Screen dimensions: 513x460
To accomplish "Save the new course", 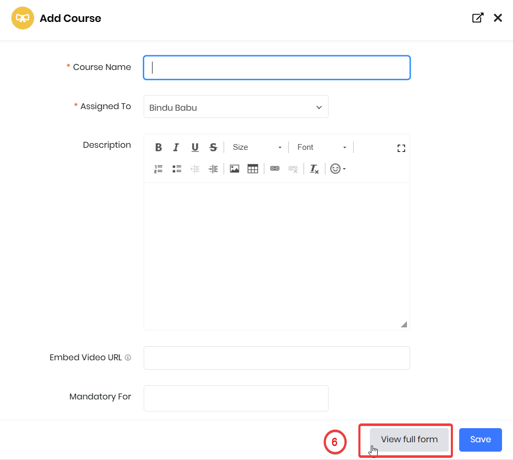I will pos(480,440).
